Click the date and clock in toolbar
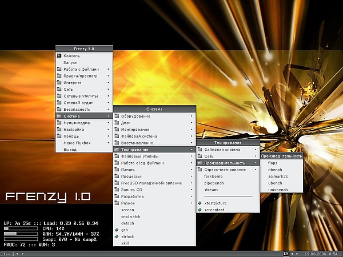The width and height of the screenshot is (343, 257). coord(324,253)
